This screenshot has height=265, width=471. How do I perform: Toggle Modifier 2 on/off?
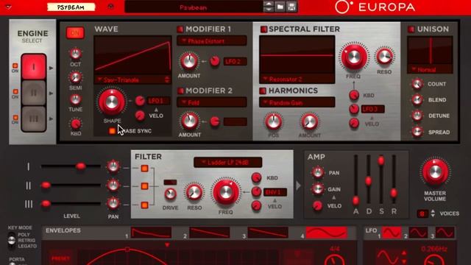pos(180,91)
